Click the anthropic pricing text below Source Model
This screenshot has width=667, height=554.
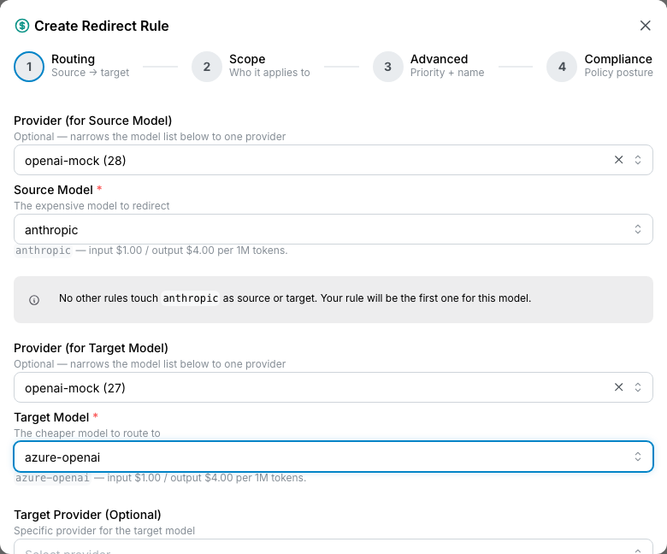tap(151, 250)
